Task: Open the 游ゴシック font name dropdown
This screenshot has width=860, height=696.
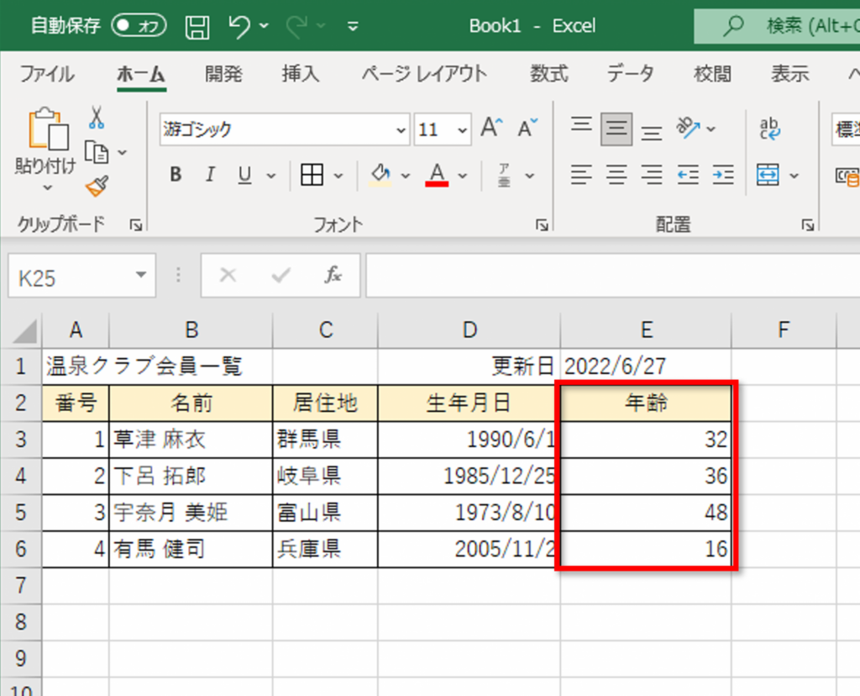Action: coord(401,130)
